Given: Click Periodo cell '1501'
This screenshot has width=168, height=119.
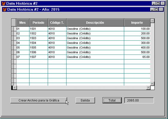Looking at the screenshot, I should click(x=38, y=29).
